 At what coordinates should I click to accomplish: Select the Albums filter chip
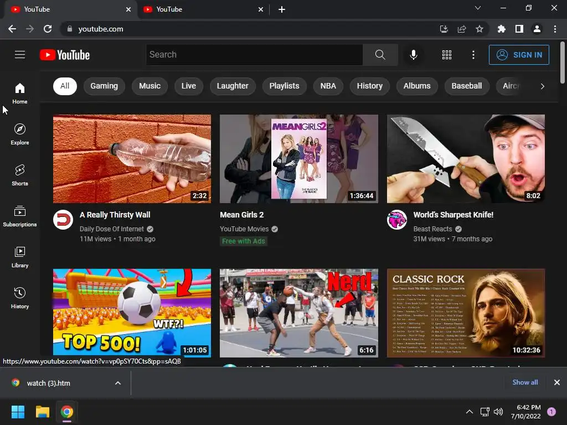coord(417,86)
